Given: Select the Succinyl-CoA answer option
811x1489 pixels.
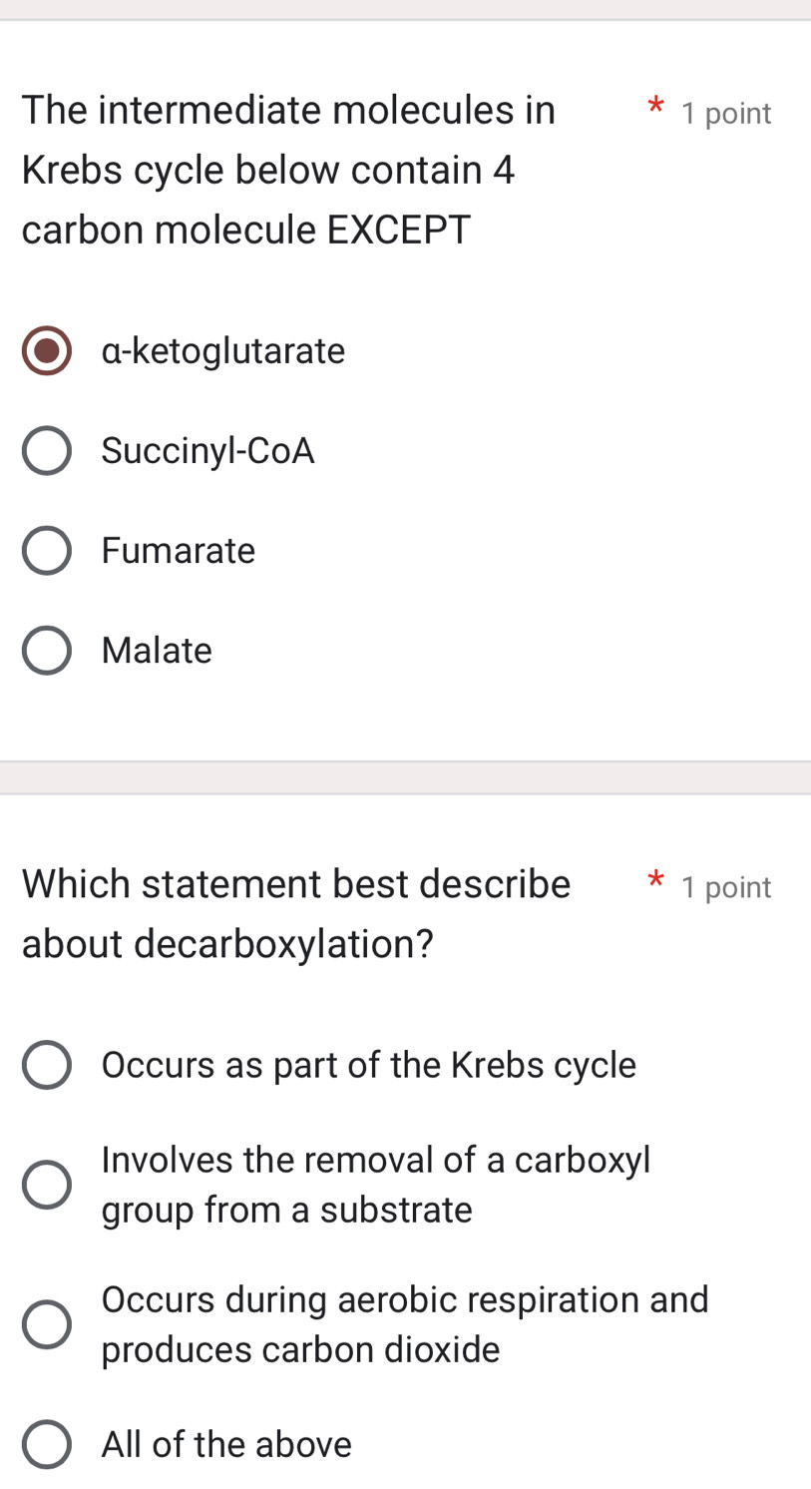Looking at the screenshot, I should [x=46, y=451].
